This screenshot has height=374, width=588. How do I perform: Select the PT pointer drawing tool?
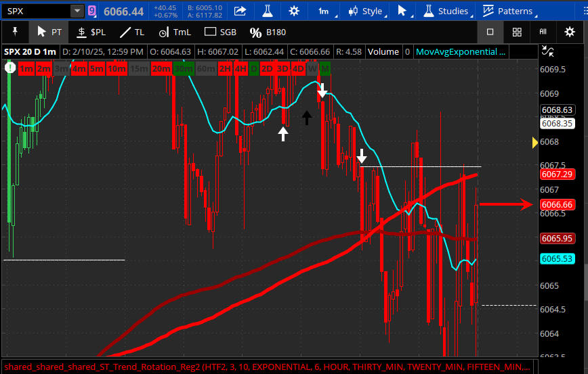tap(49, 32)
